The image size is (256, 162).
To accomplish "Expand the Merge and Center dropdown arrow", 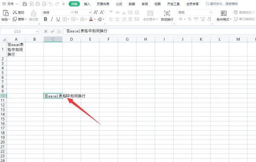I will pyautogui.click(x=157, y=19).
